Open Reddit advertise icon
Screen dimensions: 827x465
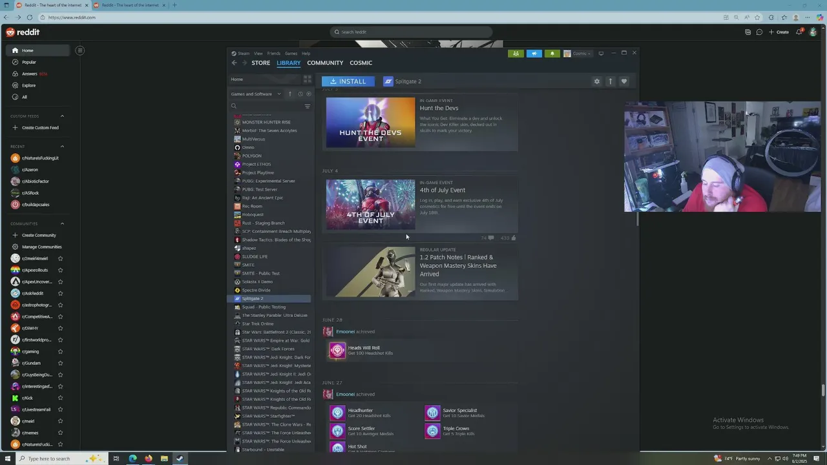[748, 32]
